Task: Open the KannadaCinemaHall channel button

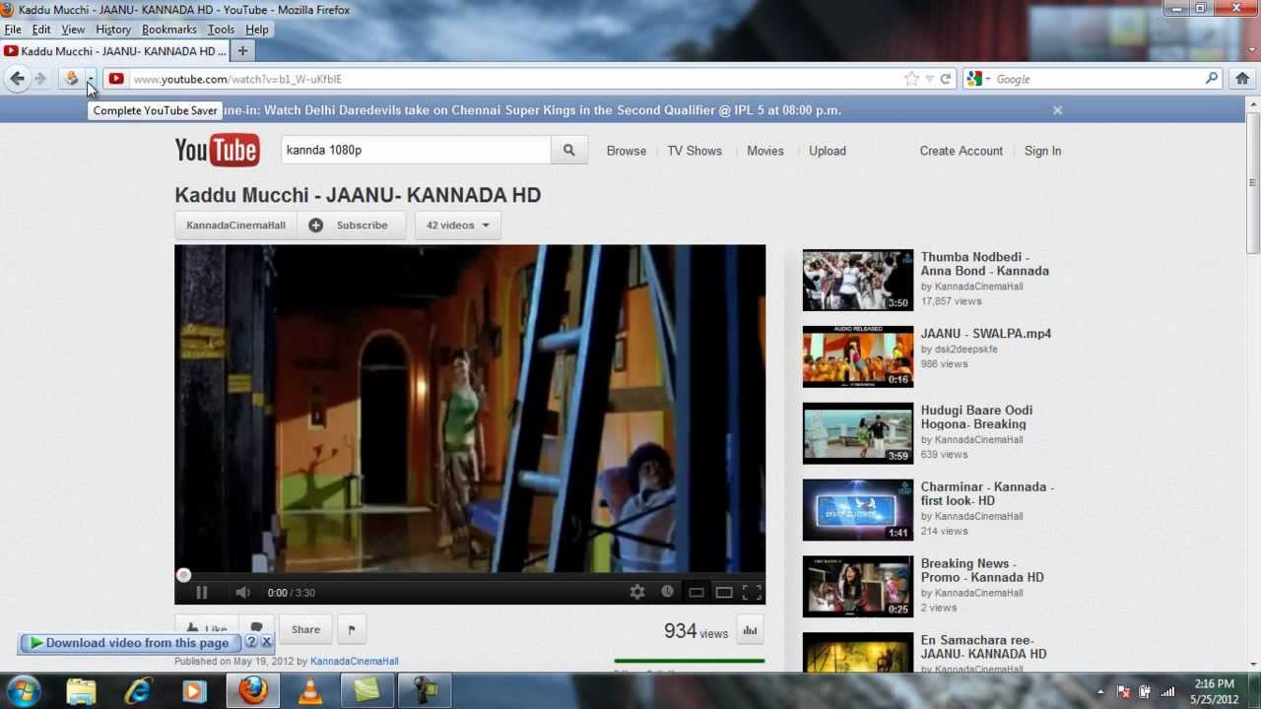Action: point(235,226)
